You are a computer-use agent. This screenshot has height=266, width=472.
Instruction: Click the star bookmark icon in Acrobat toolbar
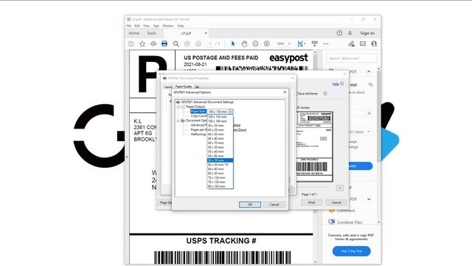[x=142, y=44]
